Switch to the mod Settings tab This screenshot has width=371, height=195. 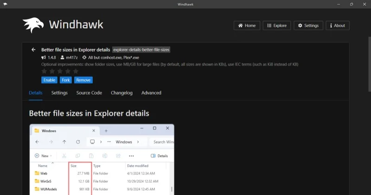click(59, 93)
